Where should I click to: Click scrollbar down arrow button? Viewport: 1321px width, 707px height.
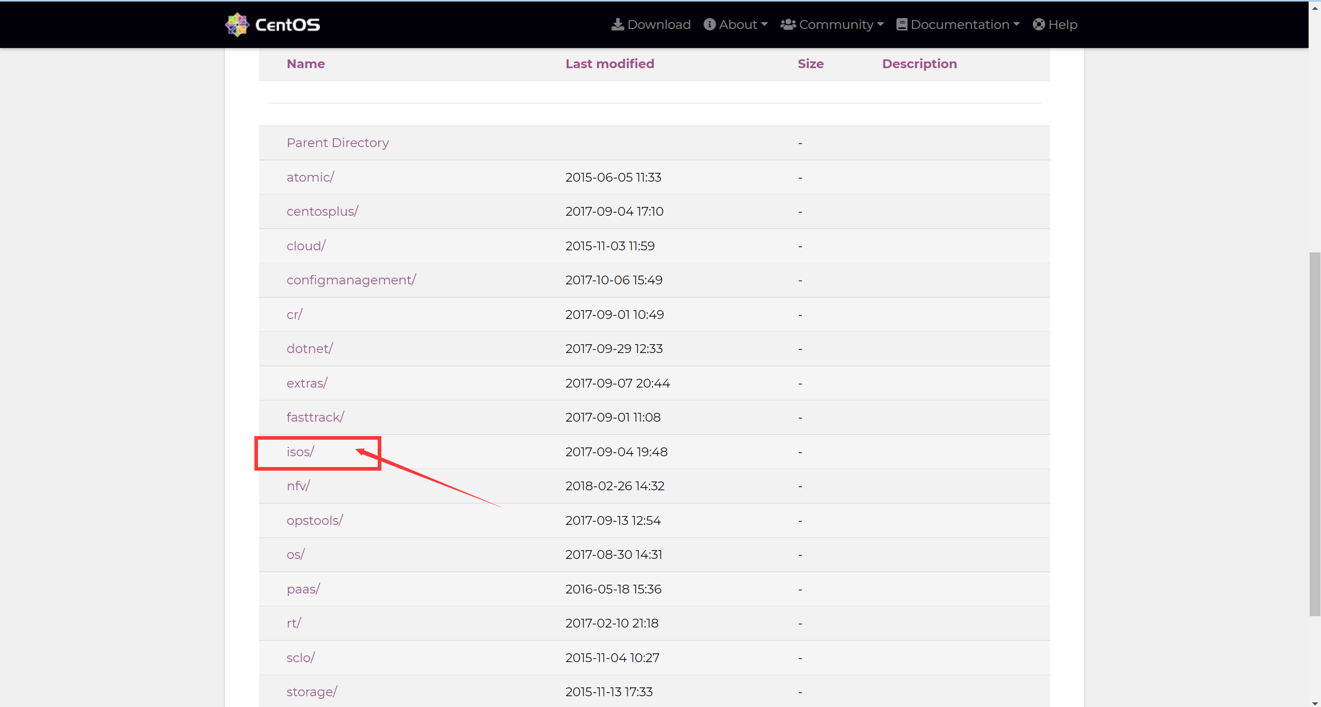1315,703
